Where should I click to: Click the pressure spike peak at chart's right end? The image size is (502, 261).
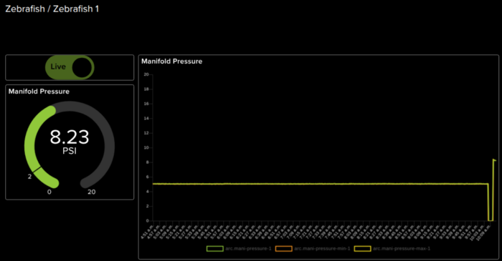pos(493,159)
